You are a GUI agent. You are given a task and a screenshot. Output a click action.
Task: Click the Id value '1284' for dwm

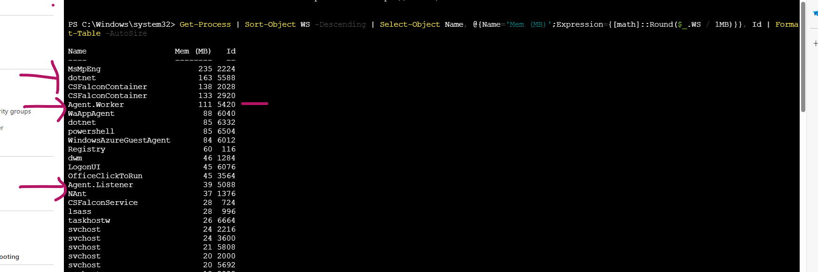coord(226,158)
